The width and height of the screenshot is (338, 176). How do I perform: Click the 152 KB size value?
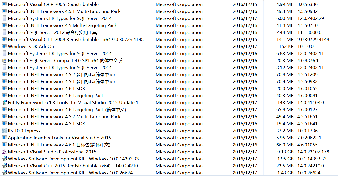coord(286,47)
